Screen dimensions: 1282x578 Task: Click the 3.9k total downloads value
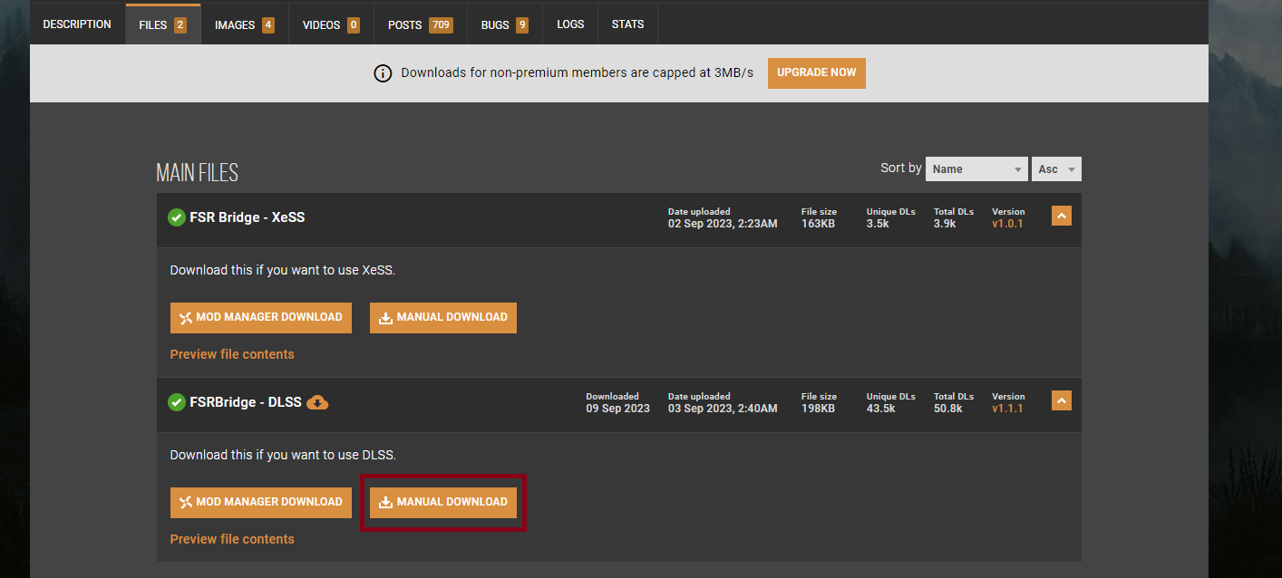(x=945, y=224)
